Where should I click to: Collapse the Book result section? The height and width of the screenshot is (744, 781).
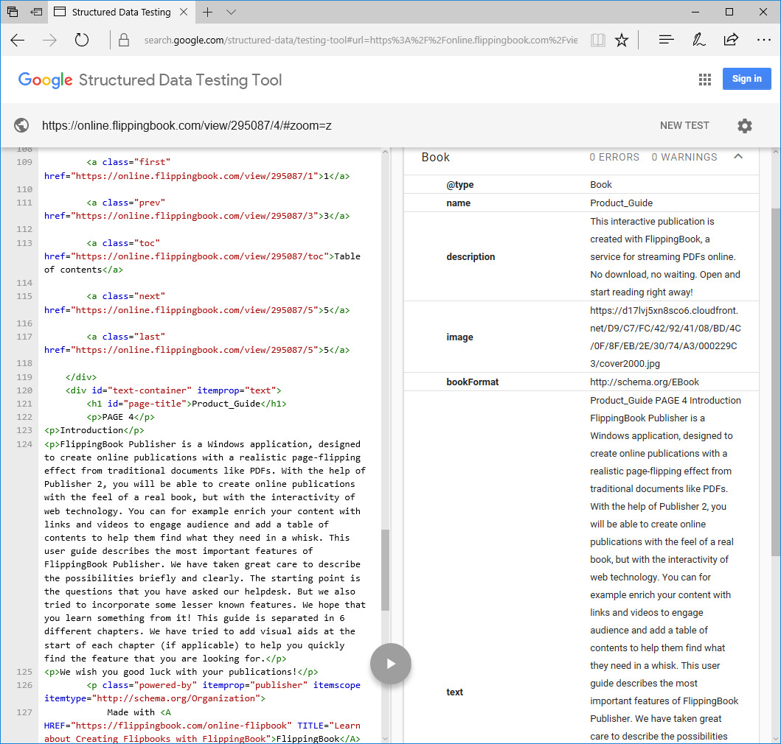(738, 157)
